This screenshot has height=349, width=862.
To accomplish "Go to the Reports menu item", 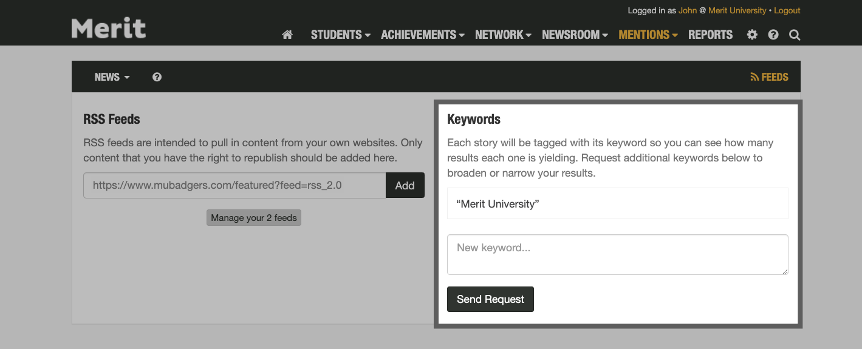I will point(710,35).
